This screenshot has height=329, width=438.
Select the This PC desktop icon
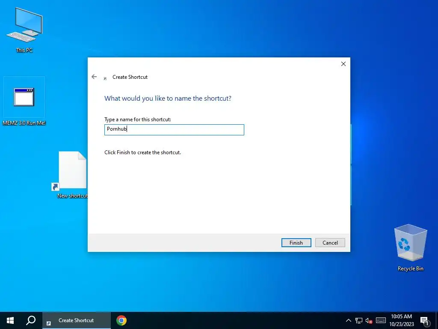(x=24, y=30)
